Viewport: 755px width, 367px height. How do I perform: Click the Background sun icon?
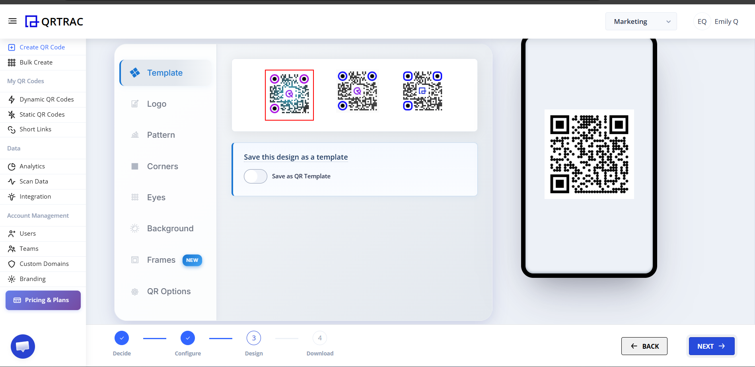coord(135,228)
